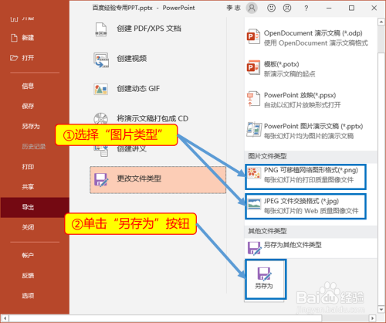Click the smiley face feedback icon
The height and width of the screenshot is (323, 386).
271,8
